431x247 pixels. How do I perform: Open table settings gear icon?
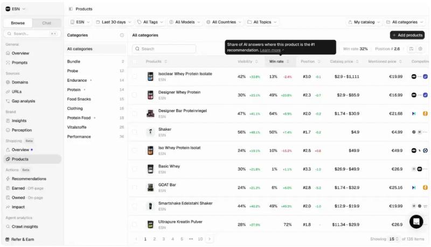(x=420, y=49)
